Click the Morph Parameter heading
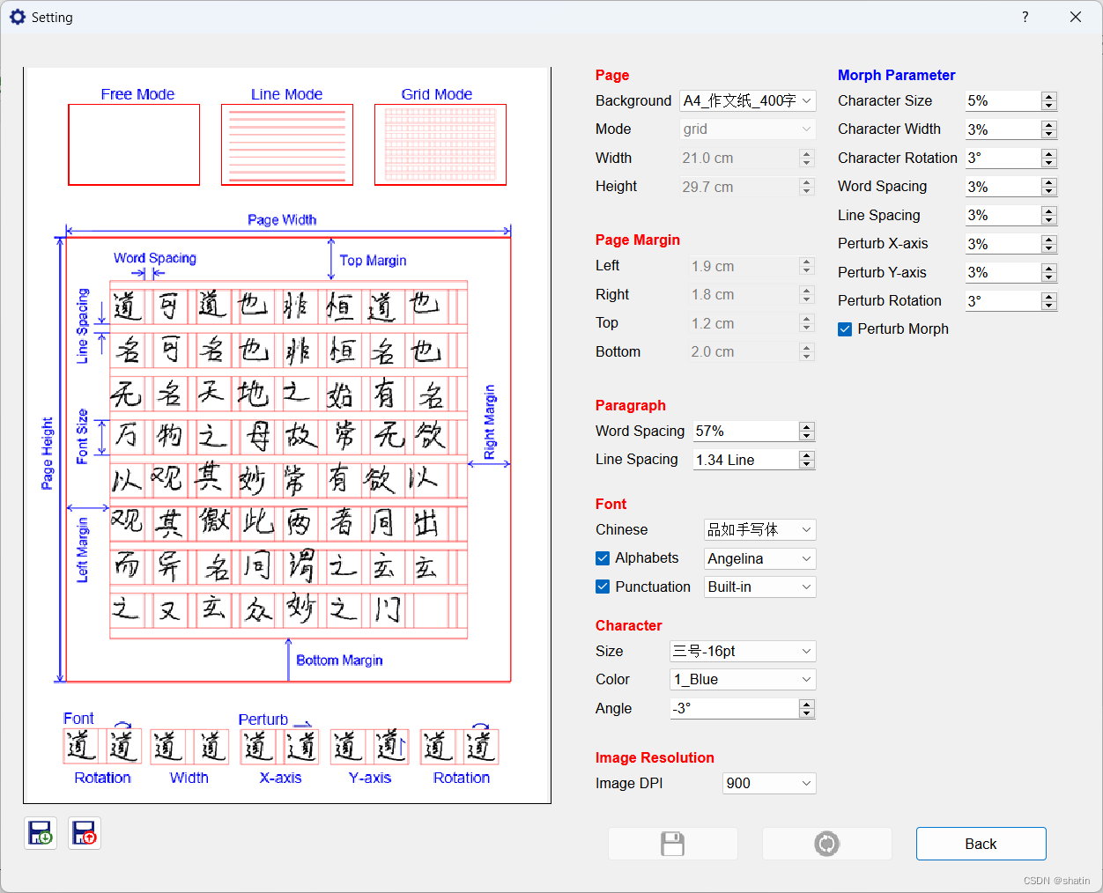 tap(896, 75)
